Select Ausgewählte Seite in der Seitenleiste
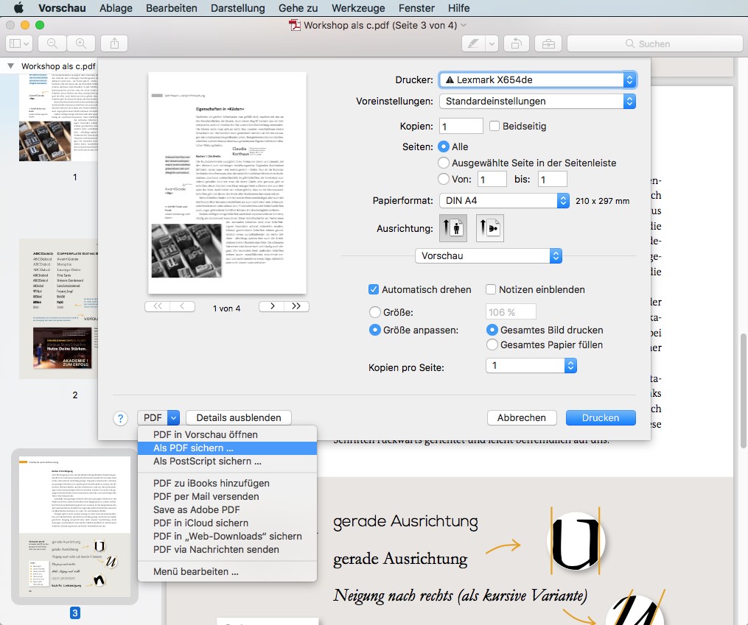748x625 pixels. click(444, 163)
